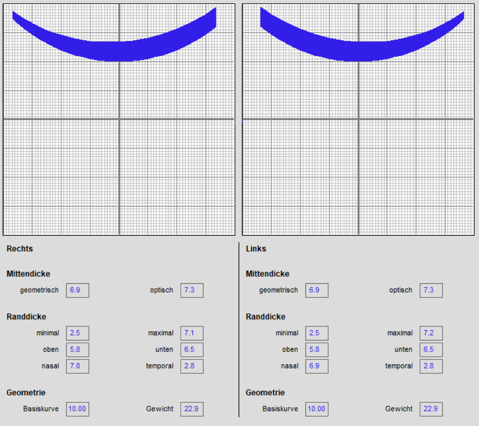479x426 pixels.
Task: Click the Links Basiskurve field
Action: tap(317, 409)
